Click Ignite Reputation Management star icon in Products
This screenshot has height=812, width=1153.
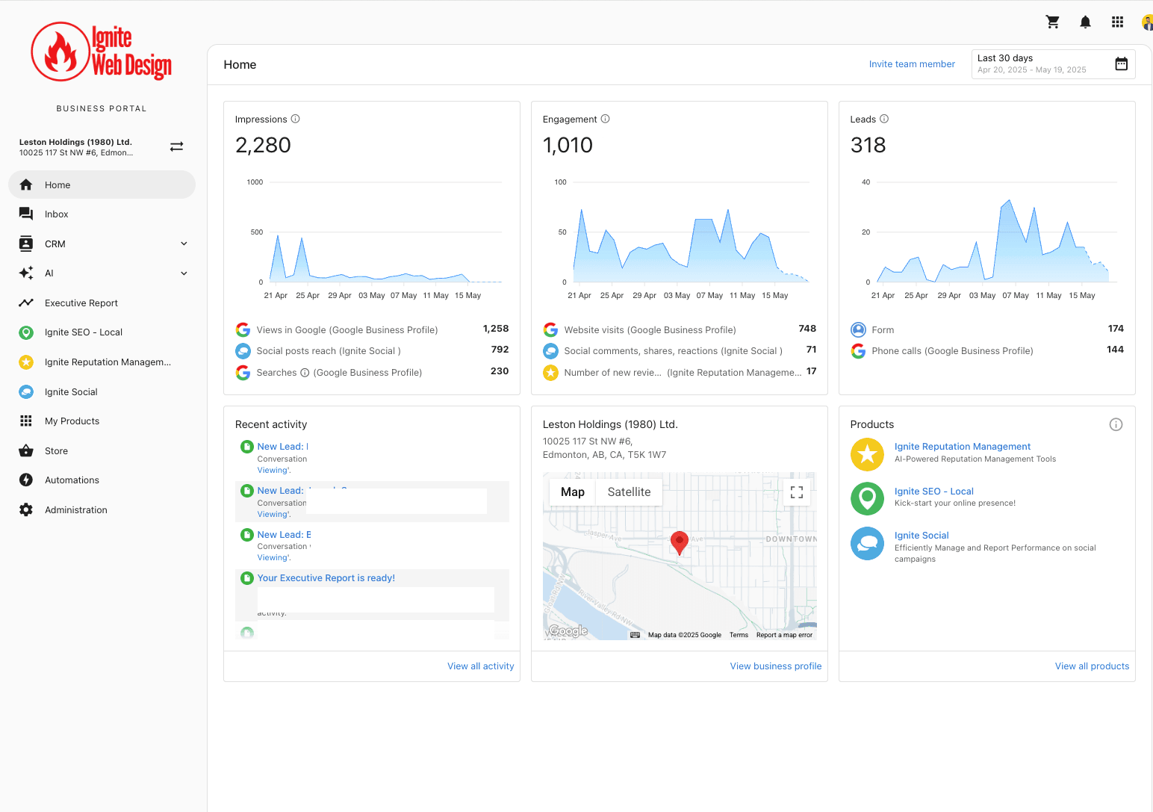[867, 454]
